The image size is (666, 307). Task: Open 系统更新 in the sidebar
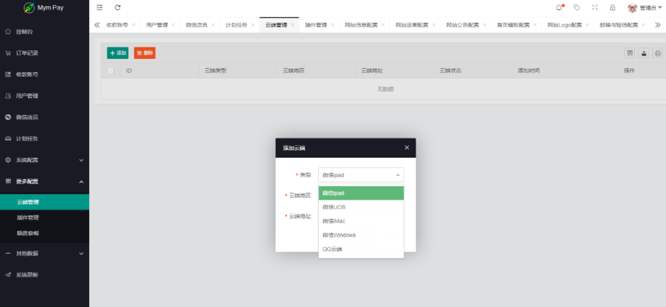click(45, 275)
